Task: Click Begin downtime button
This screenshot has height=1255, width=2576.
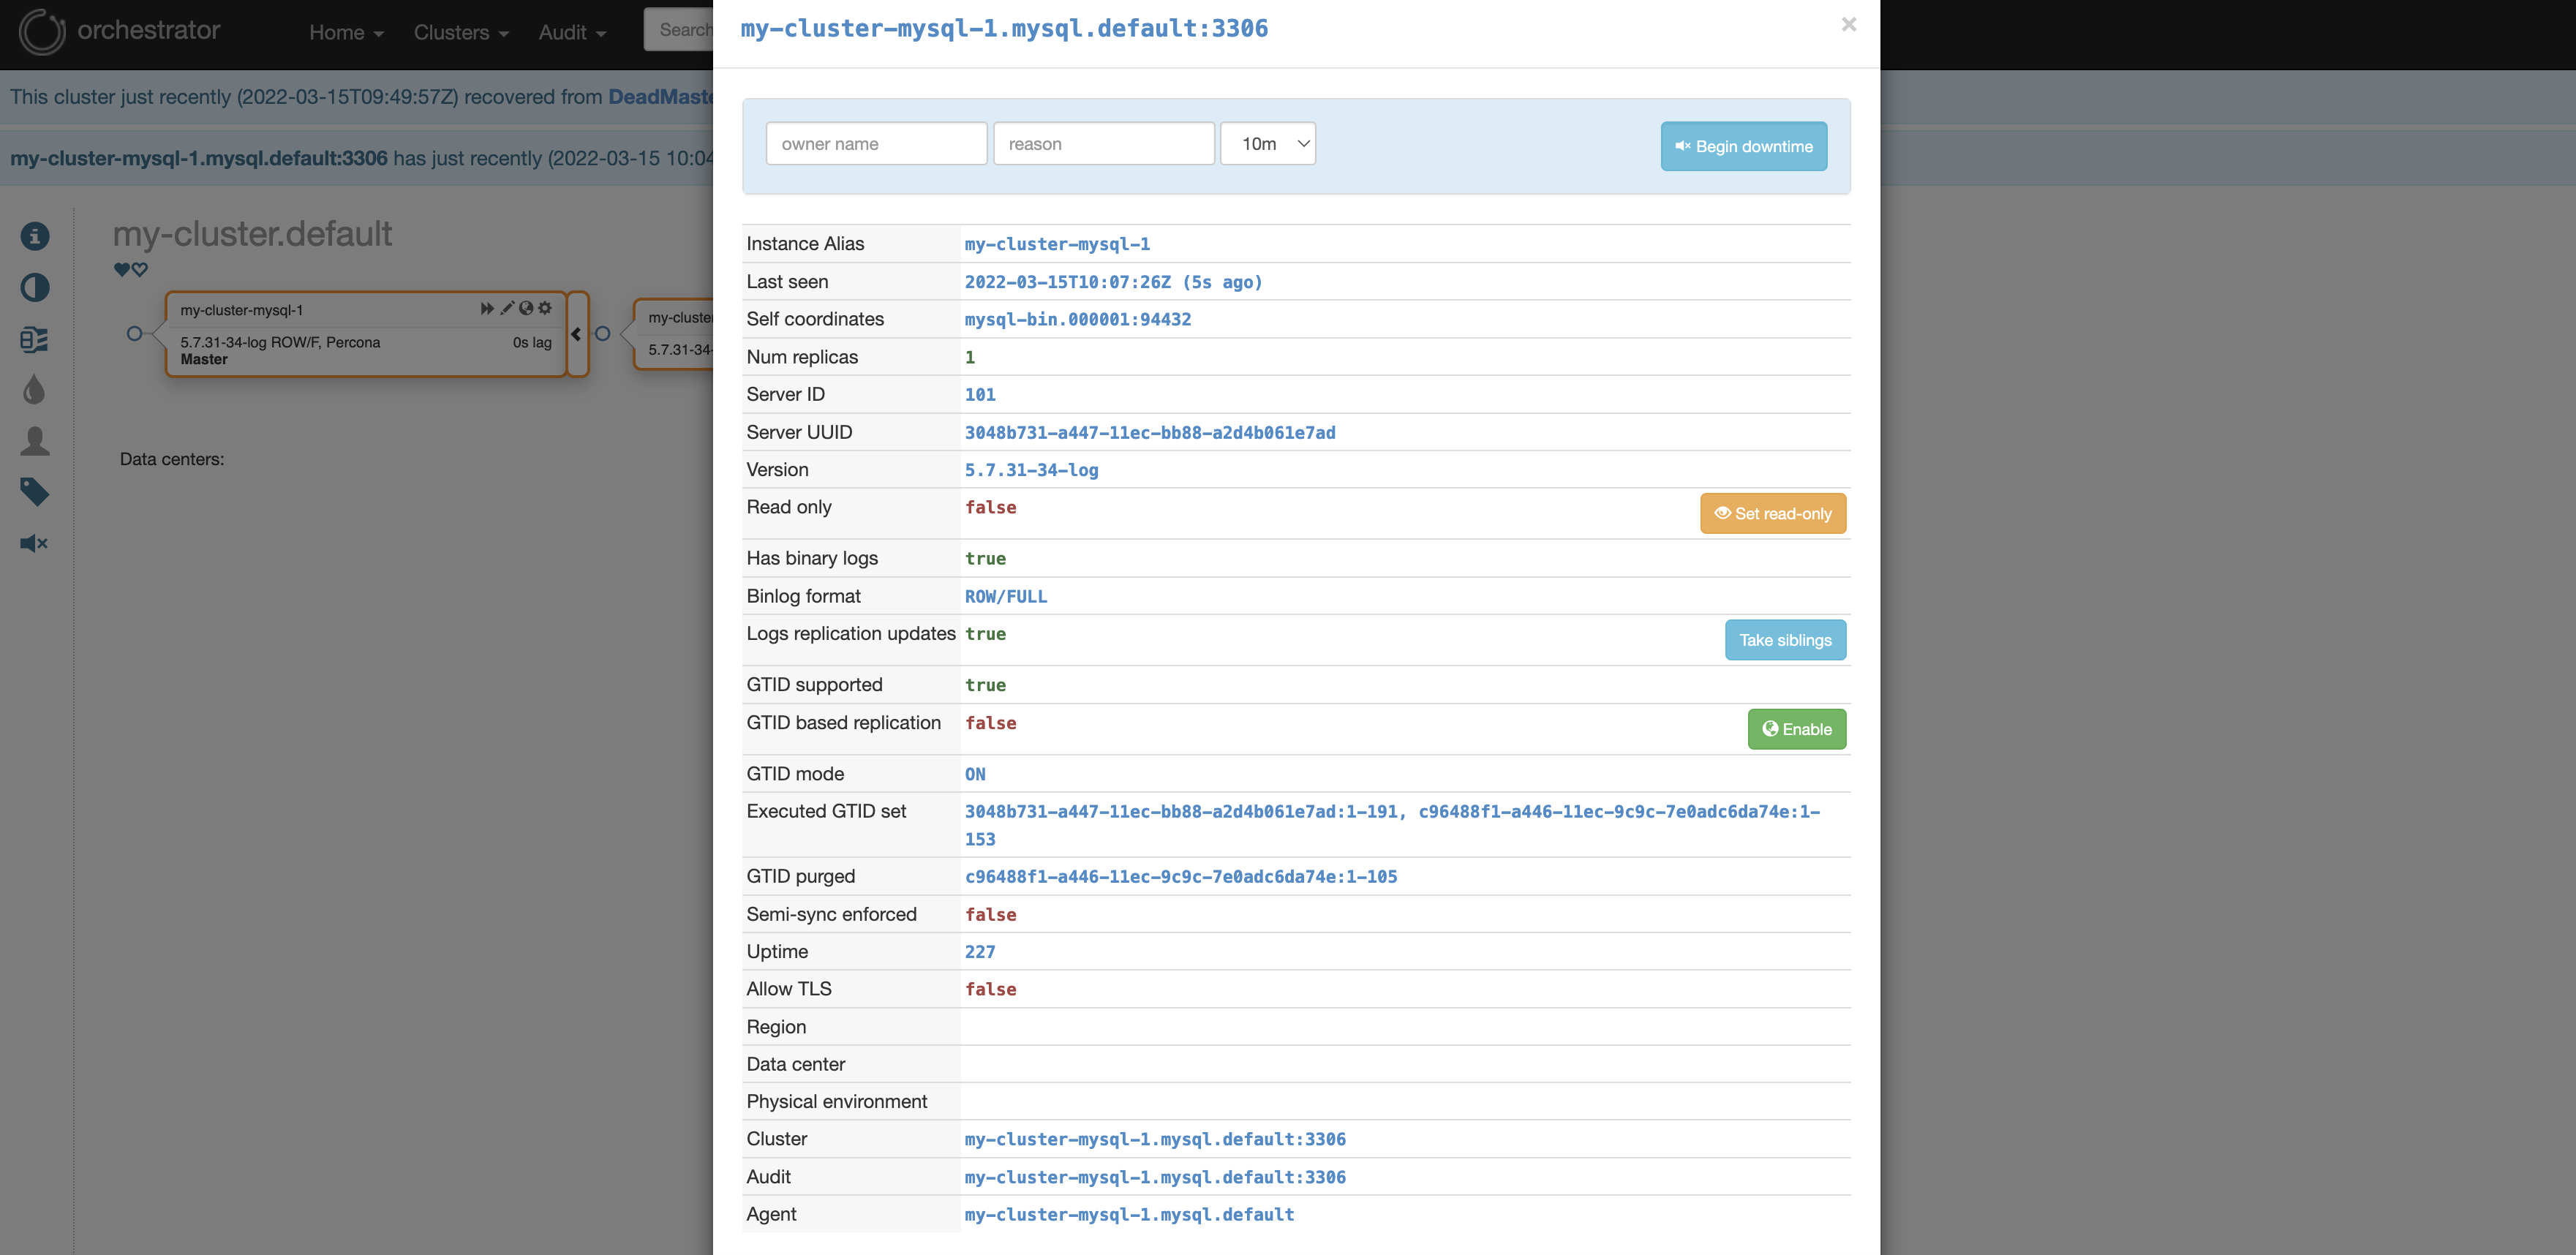Action: click(x=1744, y=145)
